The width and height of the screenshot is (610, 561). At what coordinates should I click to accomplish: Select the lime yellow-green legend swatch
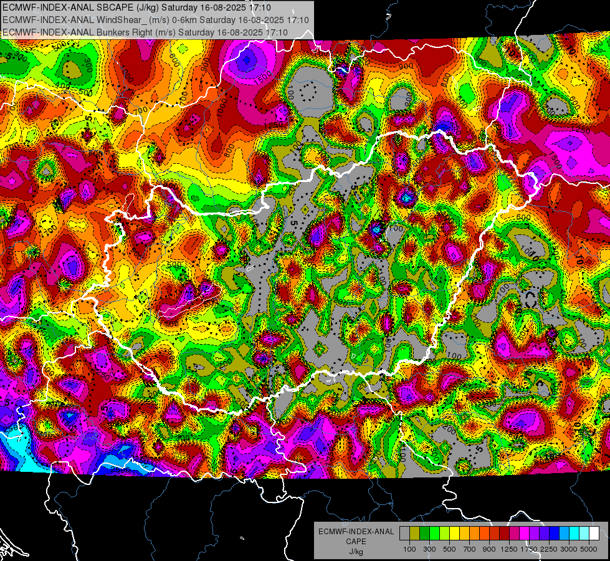pyautogui.click(x=444, y=534)
